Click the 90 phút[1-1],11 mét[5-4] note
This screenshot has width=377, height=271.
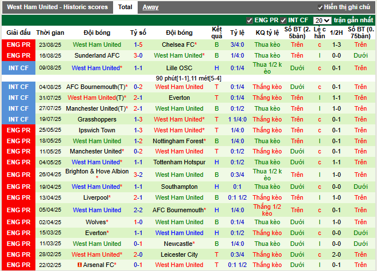[188, 78]
